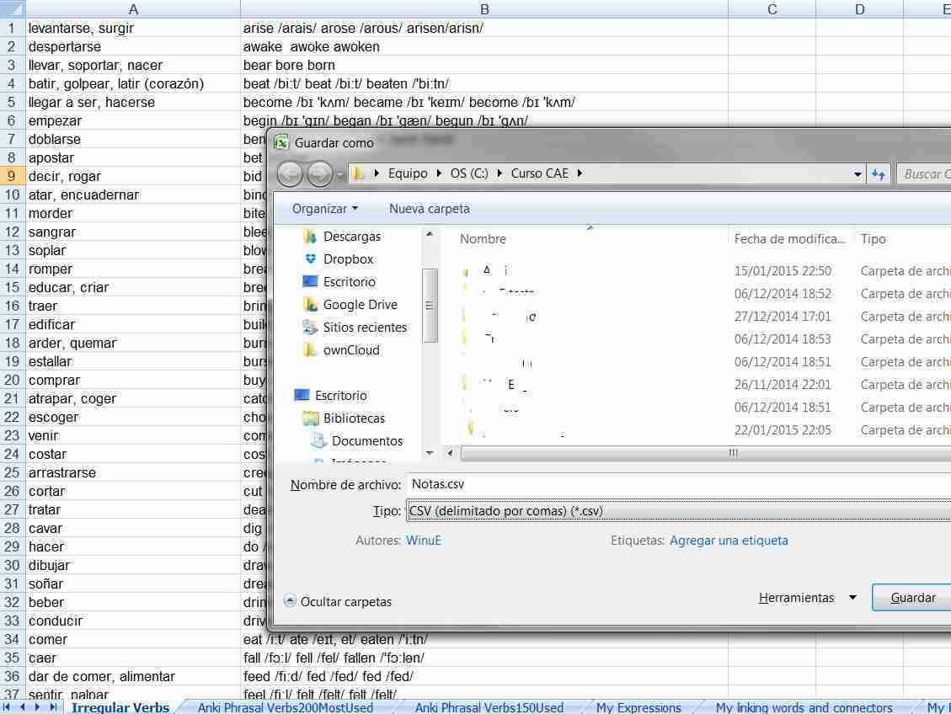Click the Select All corner of the spreadsheet
Screen dimensions: 951x714
point(12,8)
